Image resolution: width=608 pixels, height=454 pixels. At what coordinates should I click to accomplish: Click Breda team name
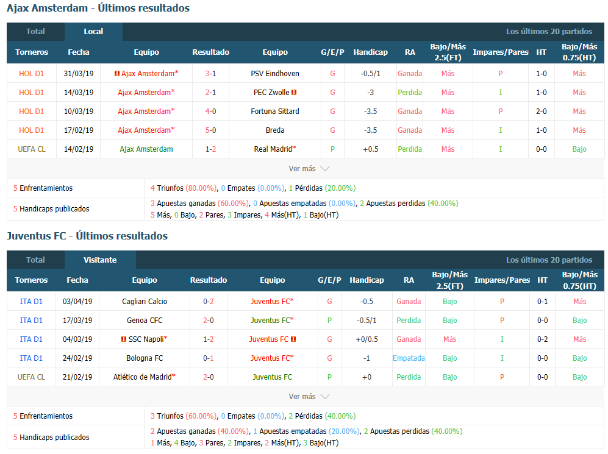(275, 130)
